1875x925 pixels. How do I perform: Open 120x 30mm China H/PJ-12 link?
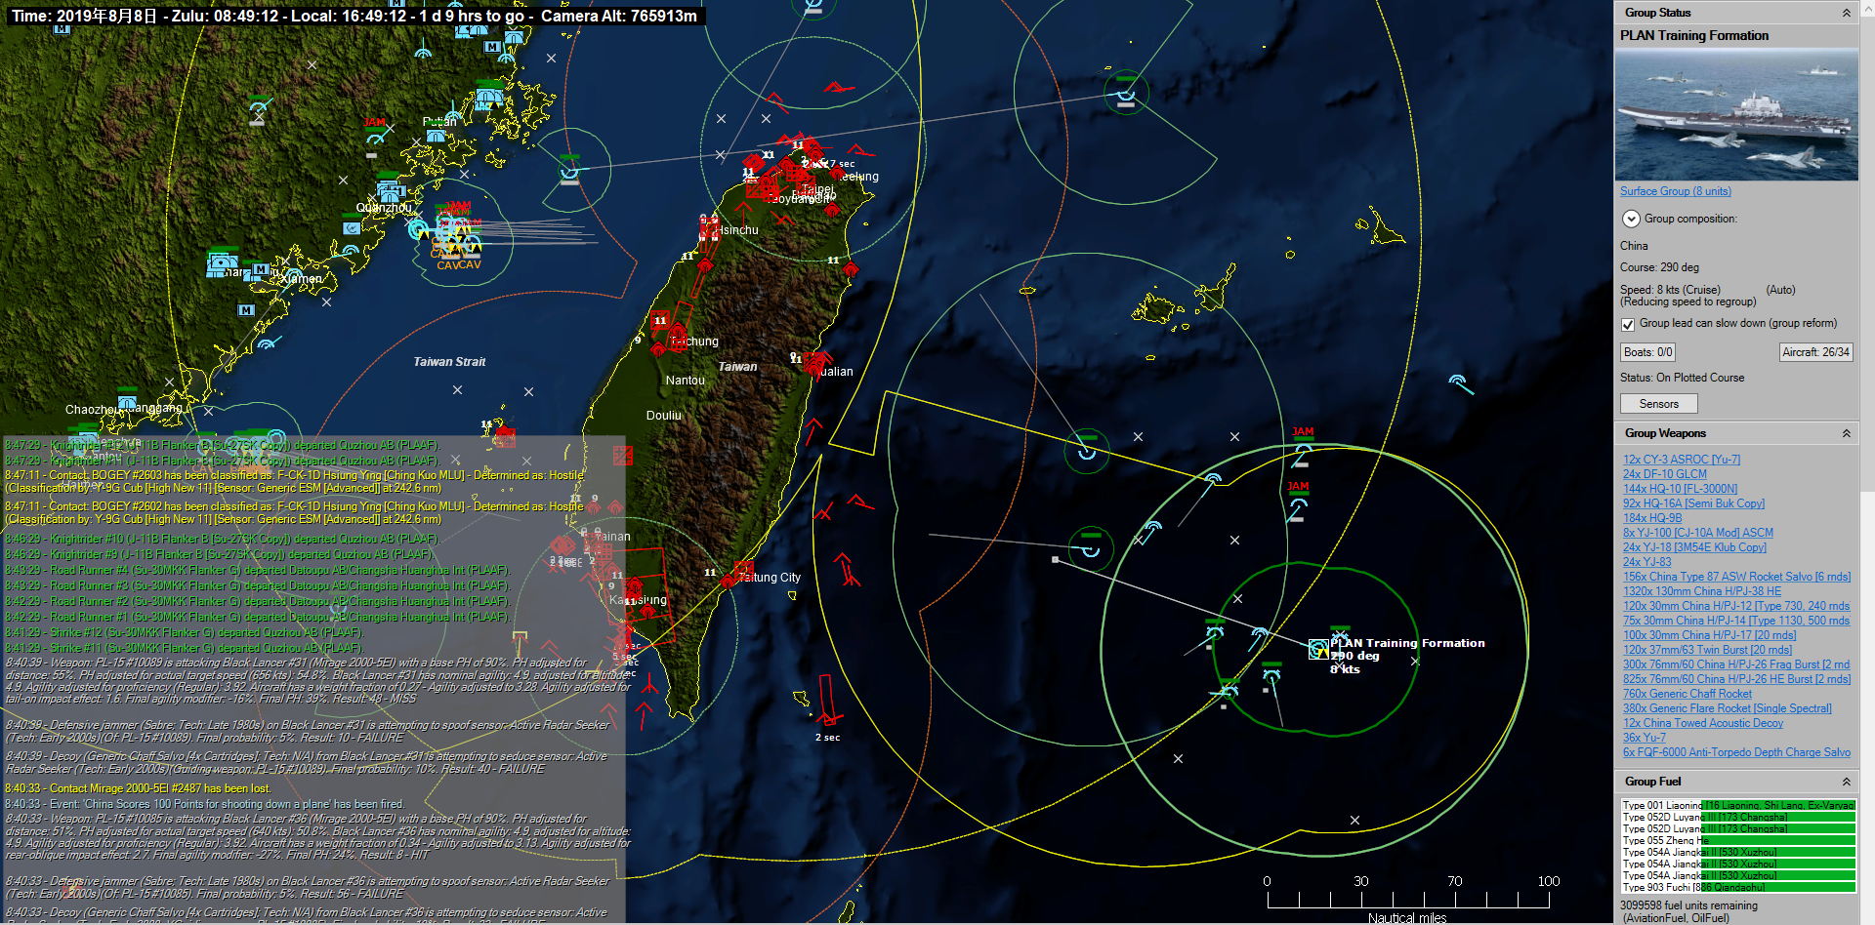1736,606
